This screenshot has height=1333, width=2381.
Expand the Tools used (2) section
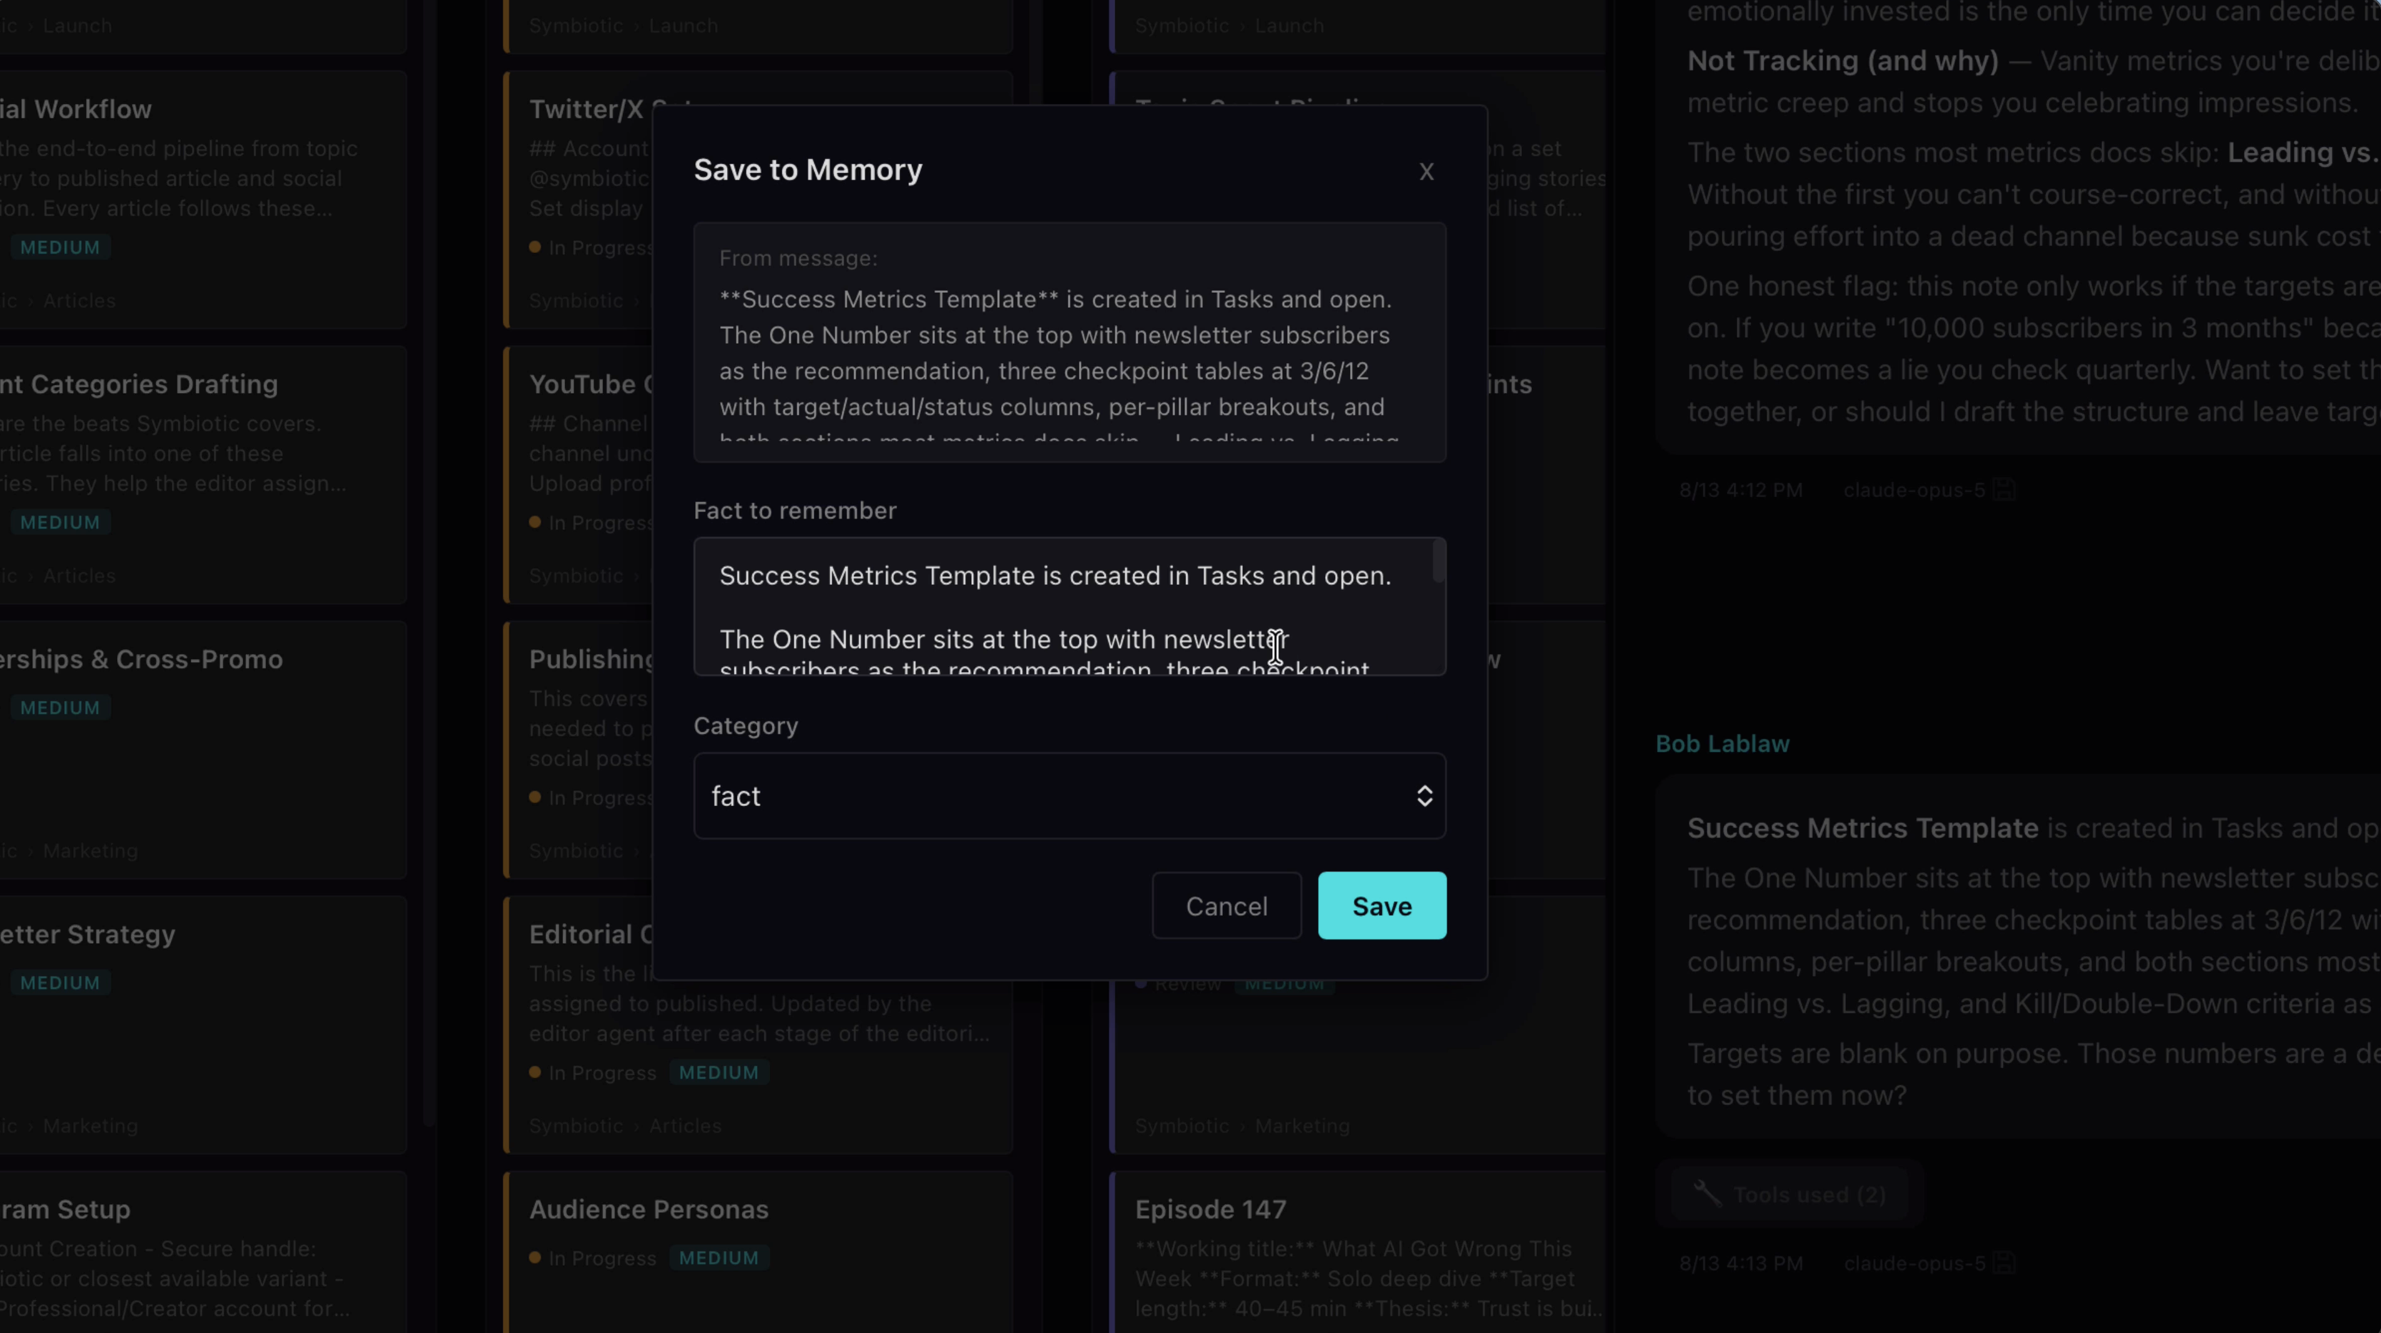tap(1789, 1194)
